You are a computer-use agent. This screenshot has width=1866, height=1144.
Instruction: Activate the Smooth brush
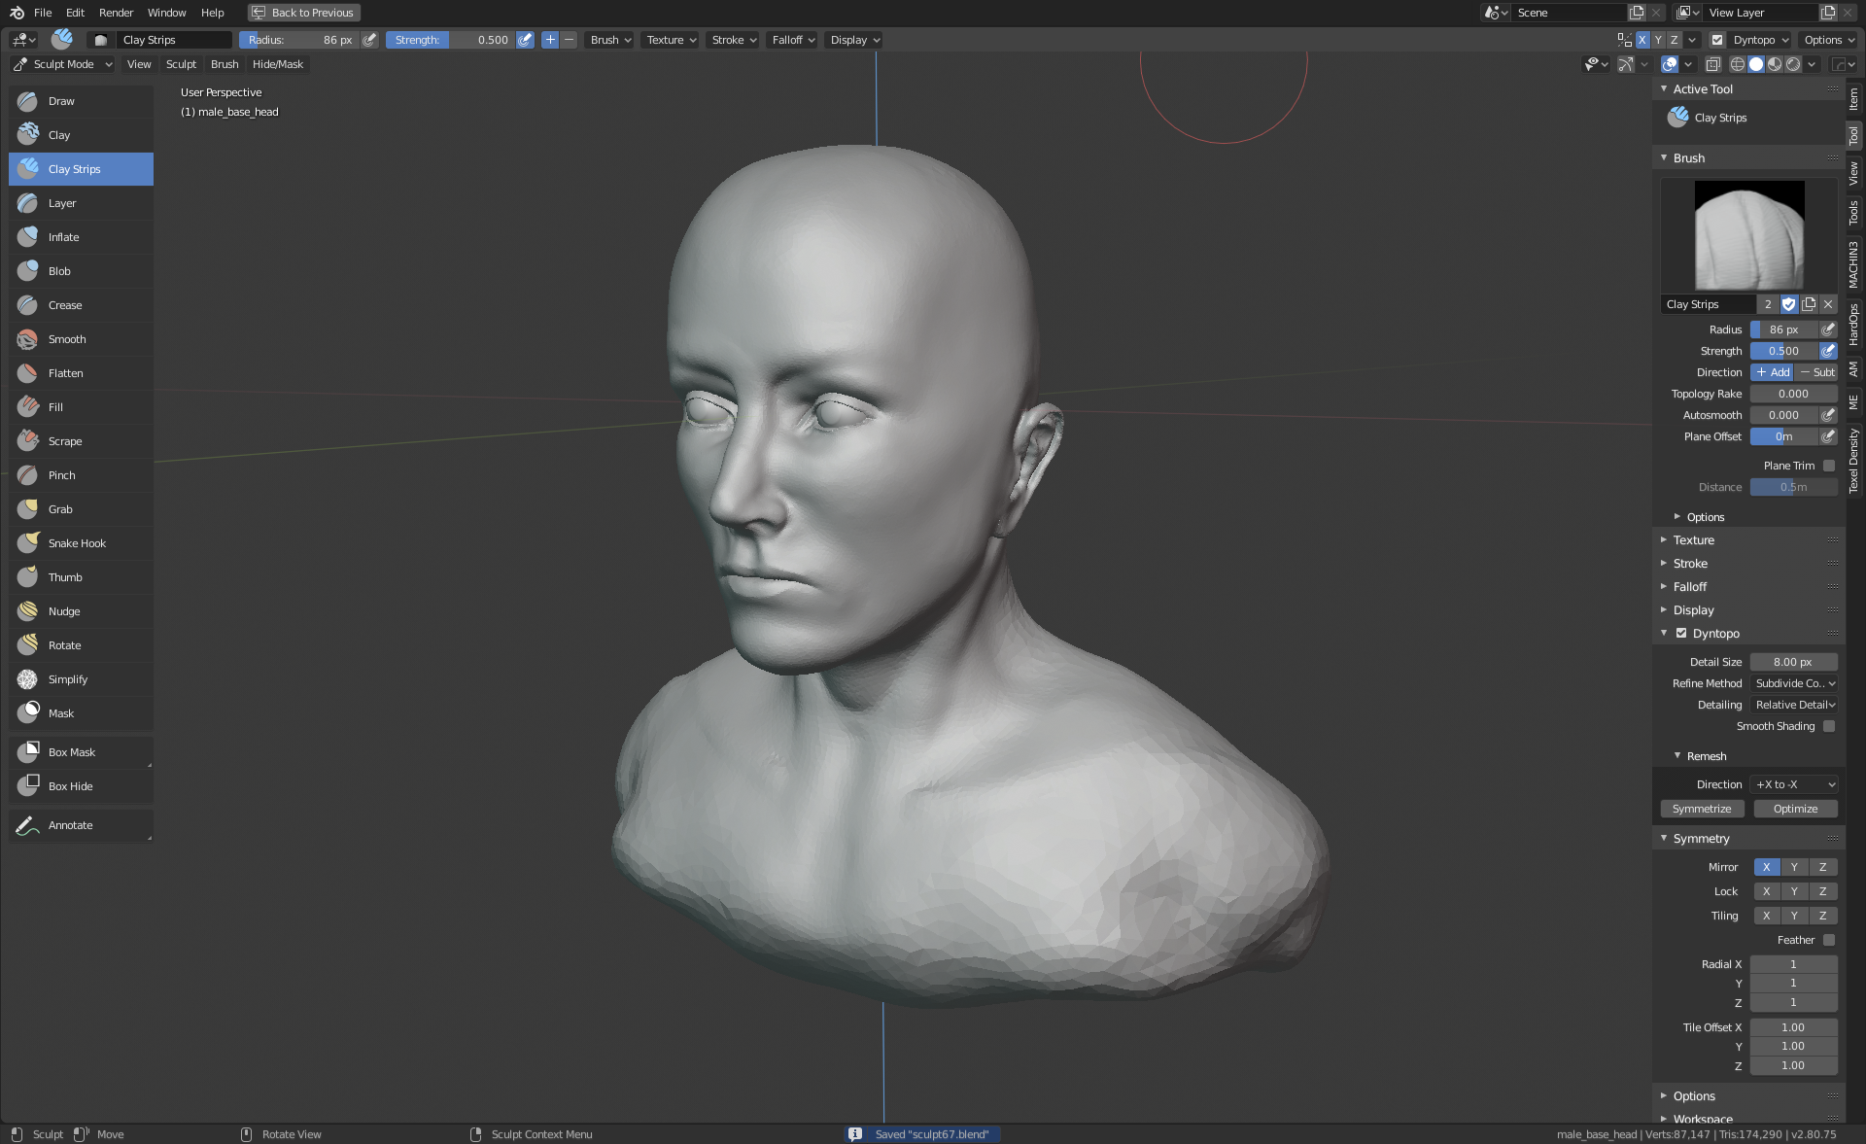point(67,339)
